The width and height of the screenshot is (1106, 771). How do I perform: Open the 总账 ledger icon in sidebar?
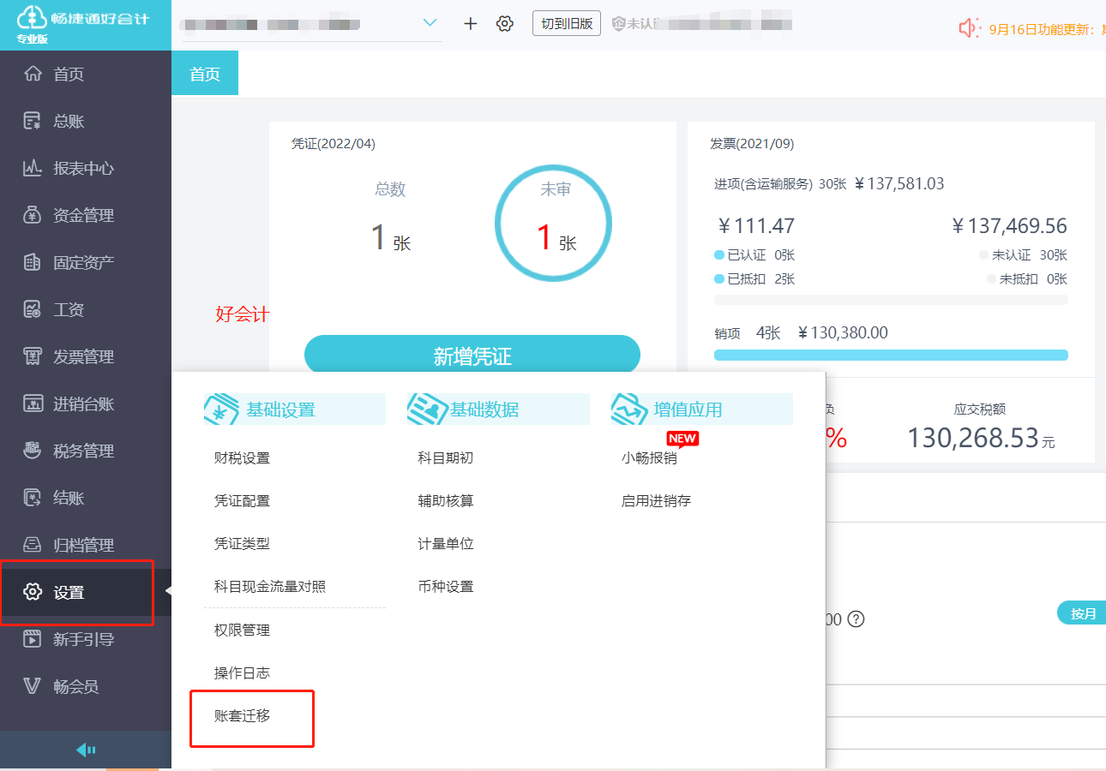(33, 121)
